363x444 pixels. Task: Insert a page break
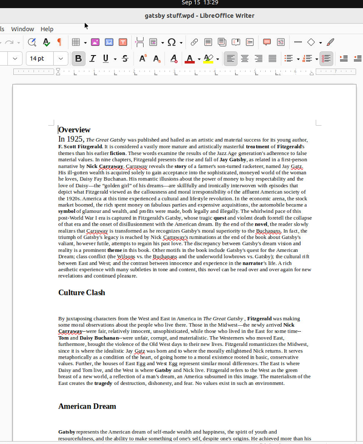140,42
